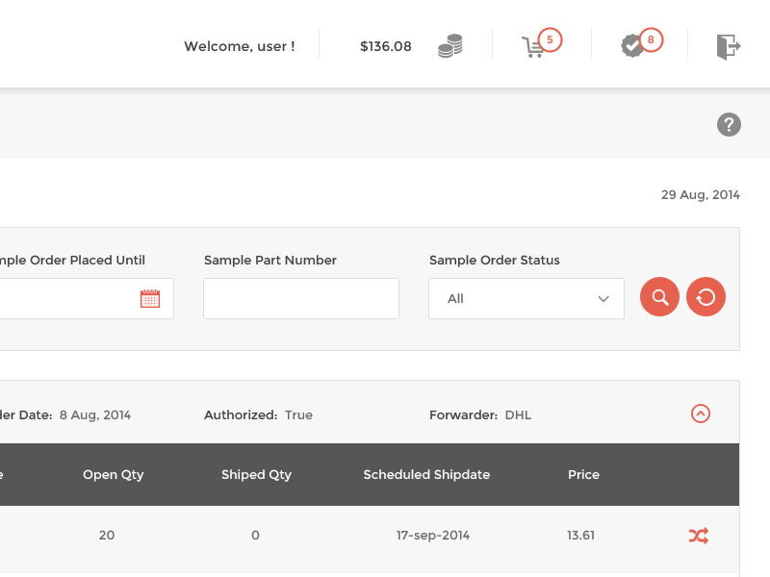Open the shopping cart

pos(533,46)
